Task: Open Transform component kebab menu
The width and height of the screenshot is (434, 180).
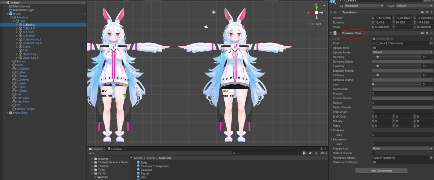Action: pos(431,12)
